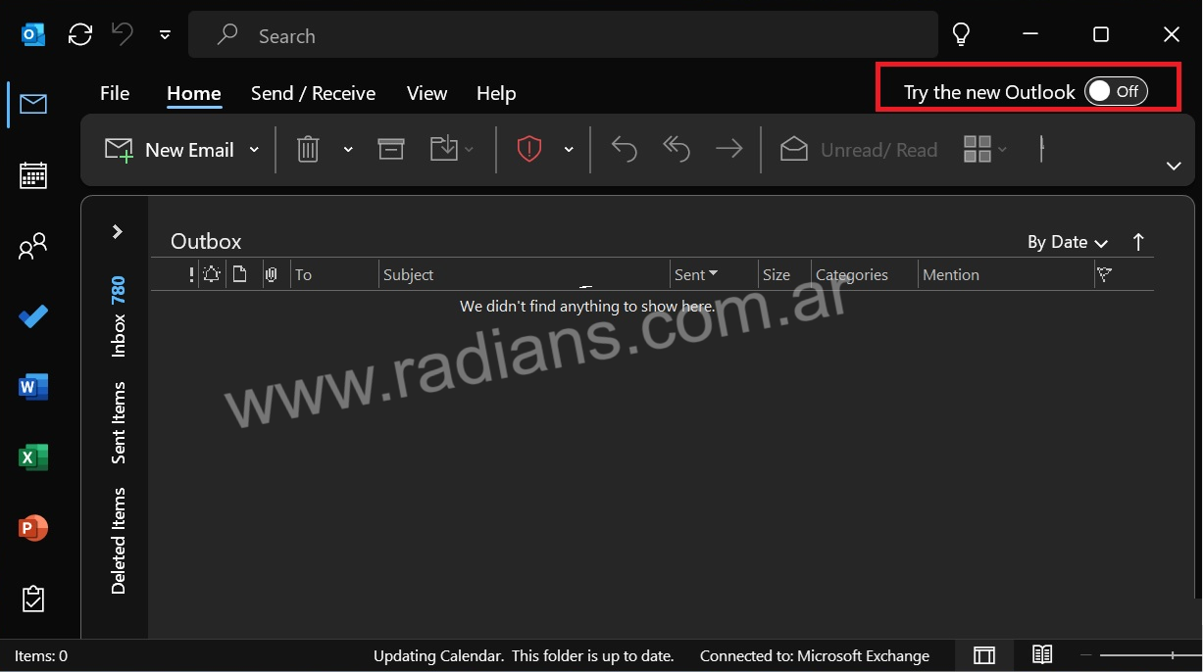Expand the By Date sort dropdown

coord(1067,242)
